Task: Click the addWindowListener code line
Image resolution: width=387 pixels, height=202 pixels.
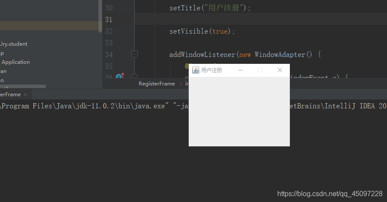Action: (245, 54)
